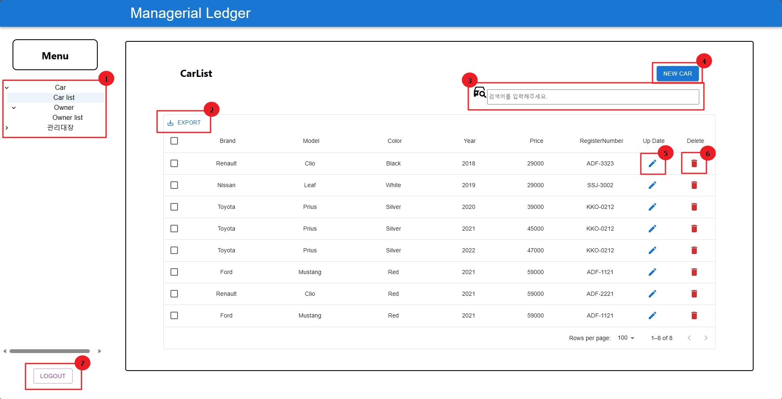Go to the previous table page
The width and height of the screenshot is (782, 399).
pos(689,338)
